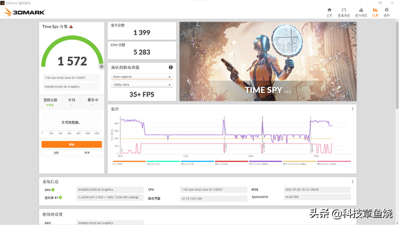This screenshot has width=399, height=225.
Task: Open three-dot menu of system info panel
Action: (352, 181)
